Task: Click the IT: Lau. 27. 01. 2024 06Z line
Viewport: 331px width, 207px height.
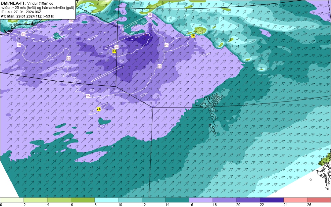Action: (21, 12)
